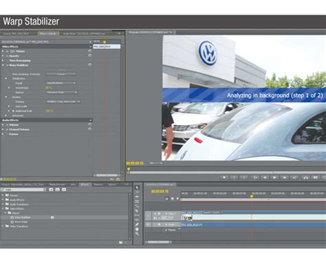This screenshot has height=260, width=326.
Task: Step forward one frame in Program Monitor
Action: pyautogui.click(x=285, y=178)
